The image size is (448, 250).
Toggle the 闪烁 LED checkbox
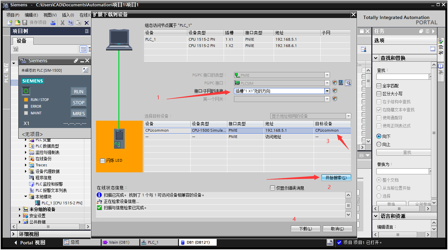[x=102, y=161]
